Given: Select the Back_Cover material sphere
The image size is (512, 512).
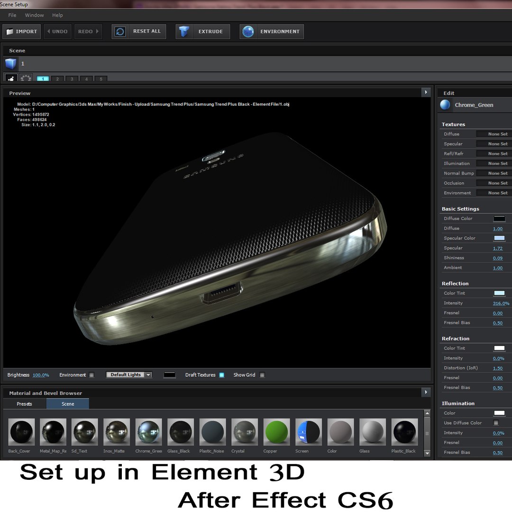Looking at the screenshot, I should pyautogui.click(x=21, y=432).
